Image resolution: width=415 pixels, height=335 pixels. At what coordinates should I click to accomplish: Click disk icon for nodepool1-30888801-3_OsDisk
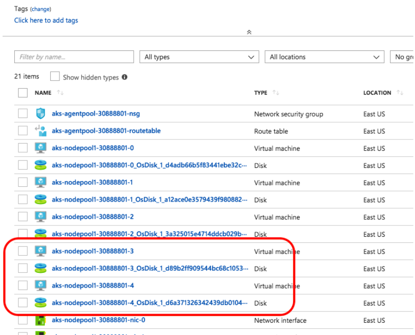click(x=41, y=268)
